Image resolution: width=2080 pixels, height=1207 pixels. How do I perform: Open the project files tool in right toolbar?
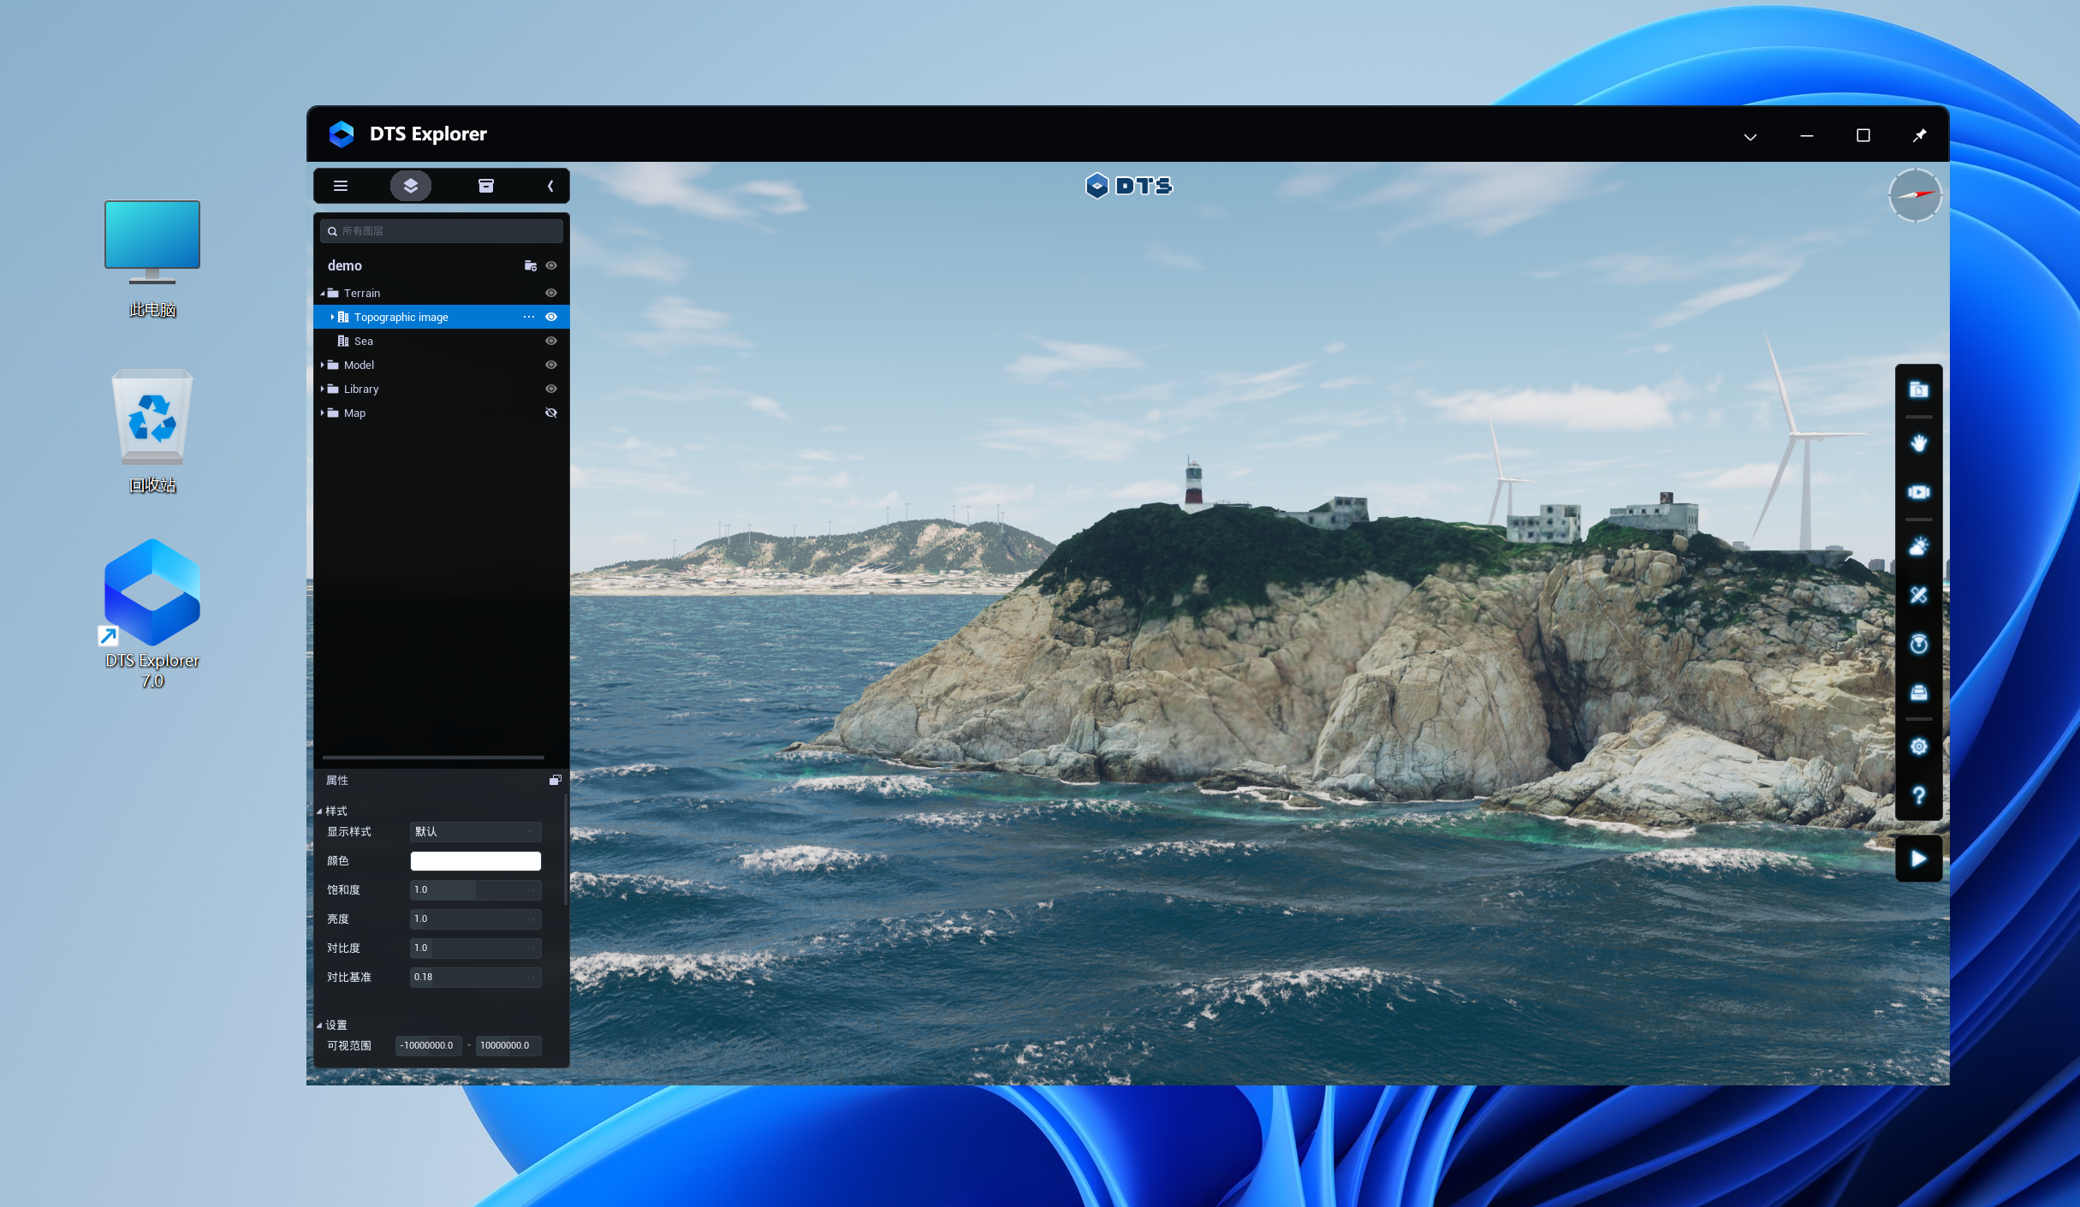(1919, 390)
